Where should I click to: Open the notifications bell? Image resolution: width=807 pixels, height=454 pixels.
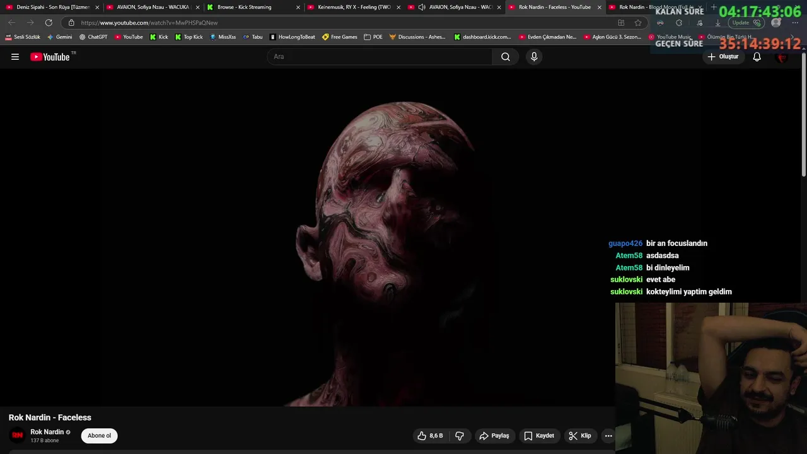coord(757,57)
